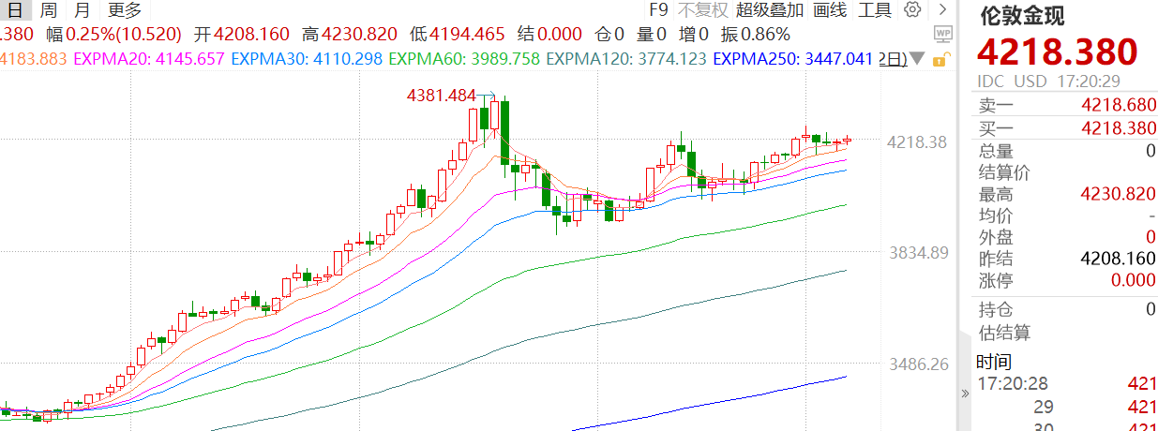Image resolution: width=1158 pixels, height=431 pixels.
Task: Click the 4218.38 price axis label
Action: tap(917, 142)
